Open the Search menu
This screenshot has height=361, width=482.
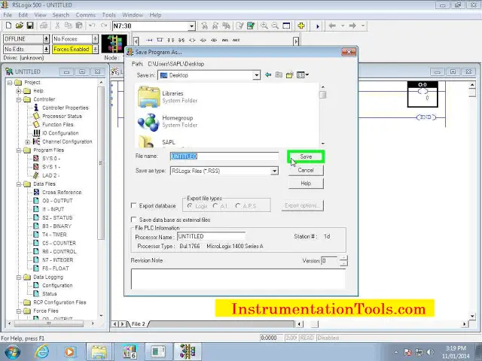(60, 15)
